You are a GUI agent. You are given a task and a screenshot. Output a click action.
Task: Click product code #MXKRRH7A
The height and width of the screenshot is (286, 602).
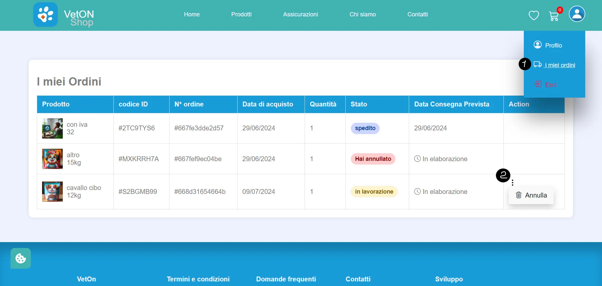[139, 159]
